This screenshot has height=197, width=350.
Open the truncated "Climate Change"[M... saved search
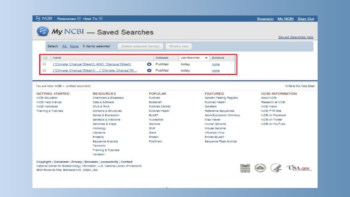tap(95, 70)
